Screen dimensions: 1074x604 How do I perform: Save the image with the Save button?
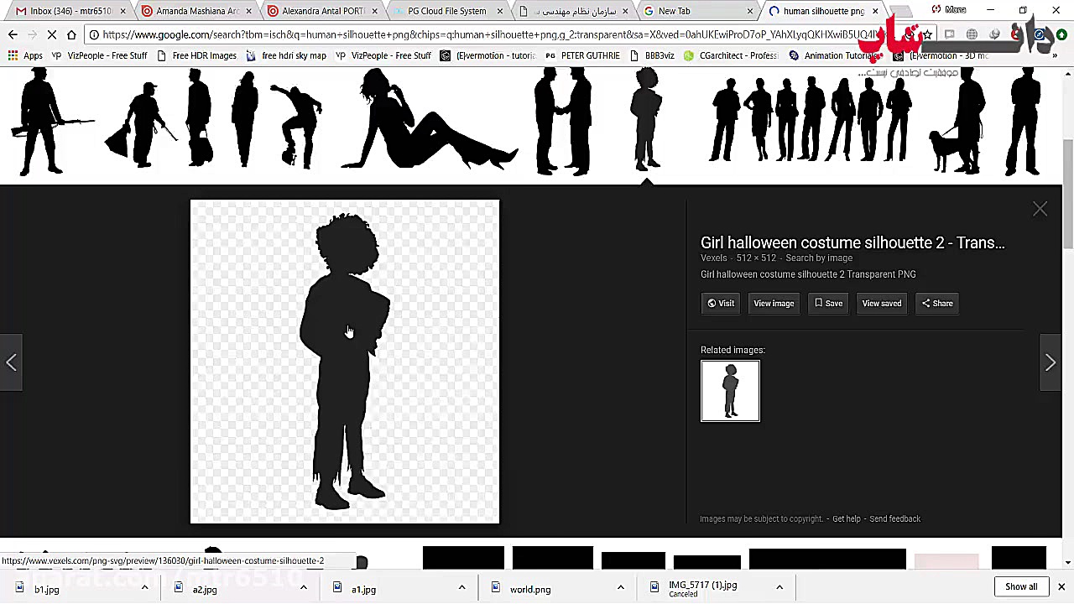click(x=828, y=304)
